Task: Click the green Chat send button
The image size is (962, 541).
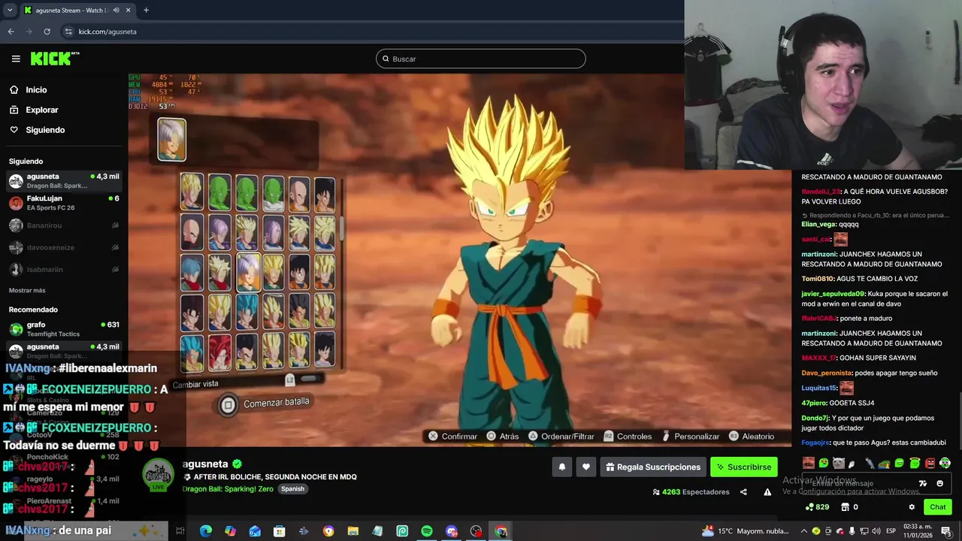Action: (x=937, y=507)
